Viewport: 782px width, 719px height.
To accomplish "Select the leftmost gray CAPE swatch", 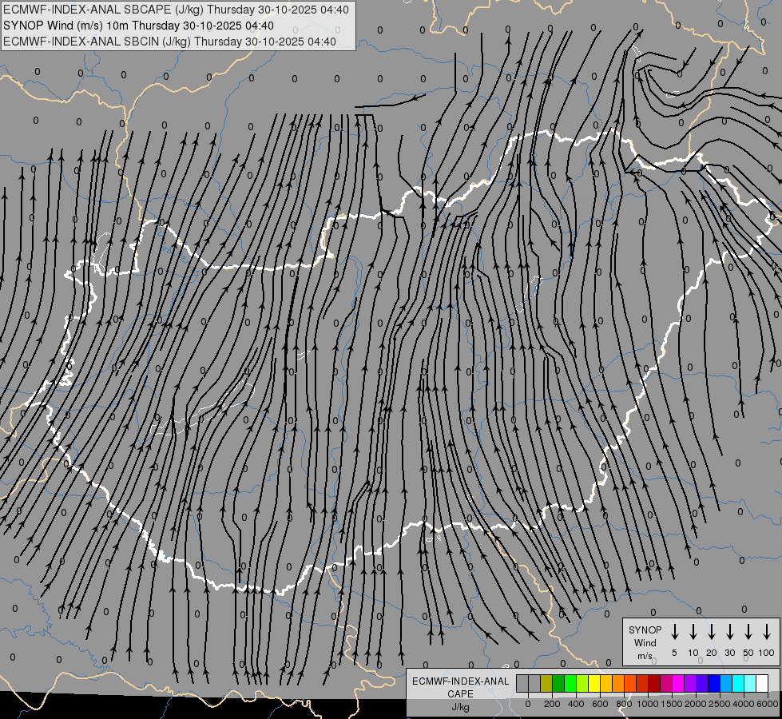I will [x=522, y=683].
